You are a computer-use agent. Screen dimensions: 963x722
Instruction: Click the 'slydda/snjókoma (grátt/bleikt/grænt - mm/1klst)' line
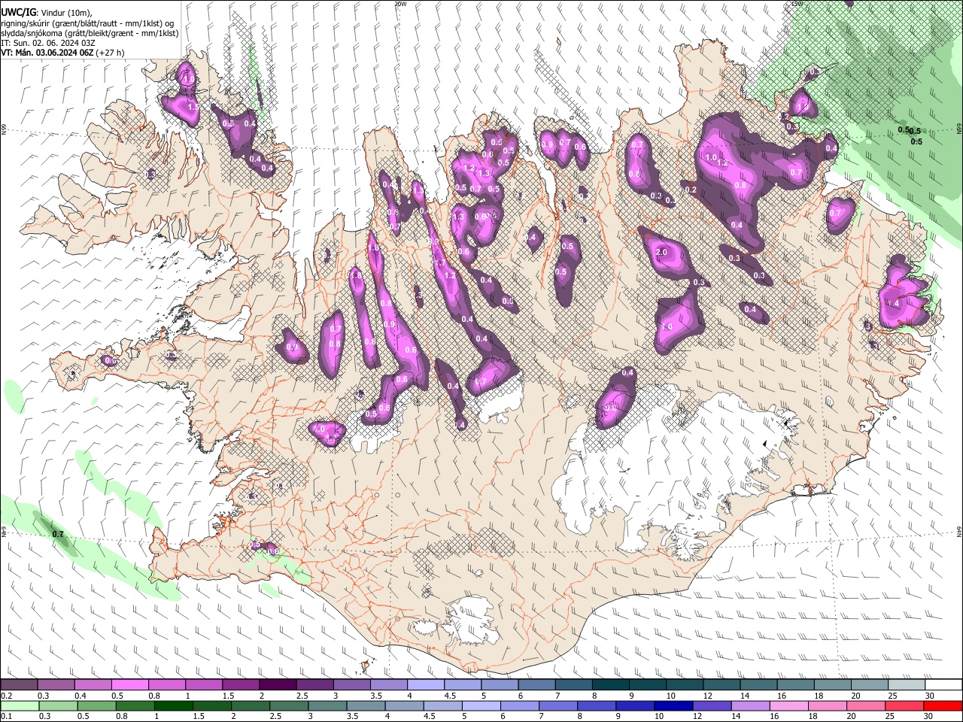tap(90, 33)
